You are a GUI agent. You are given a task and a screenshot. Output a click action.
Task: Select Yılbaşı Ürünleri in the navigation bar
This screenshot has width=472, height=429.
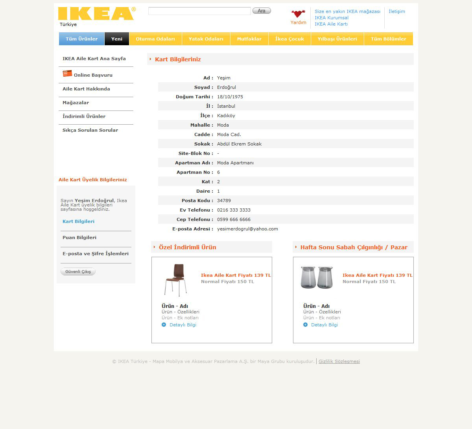[337, 39]
